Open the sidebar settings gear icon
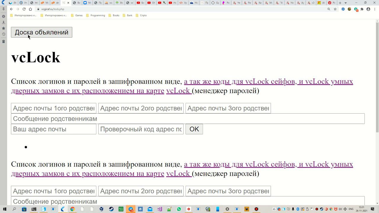Viewport: 379px width, 213px height. [4, 16]
